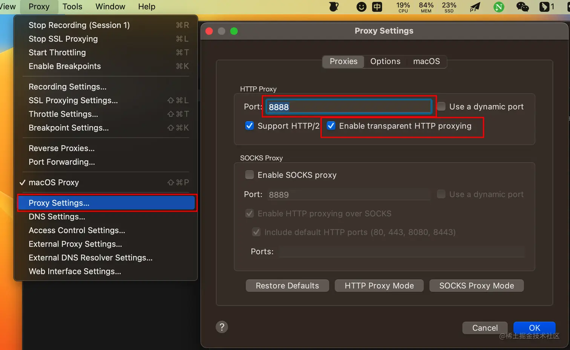Toggle Enable HTTP proxying over SOCKS
The height and width of the screenshot is (350, 570).
(x=250, y=214)
